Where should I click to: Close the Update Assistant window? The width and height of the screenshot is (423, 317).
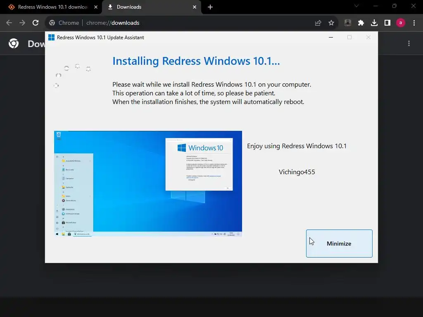pos(368,37)
